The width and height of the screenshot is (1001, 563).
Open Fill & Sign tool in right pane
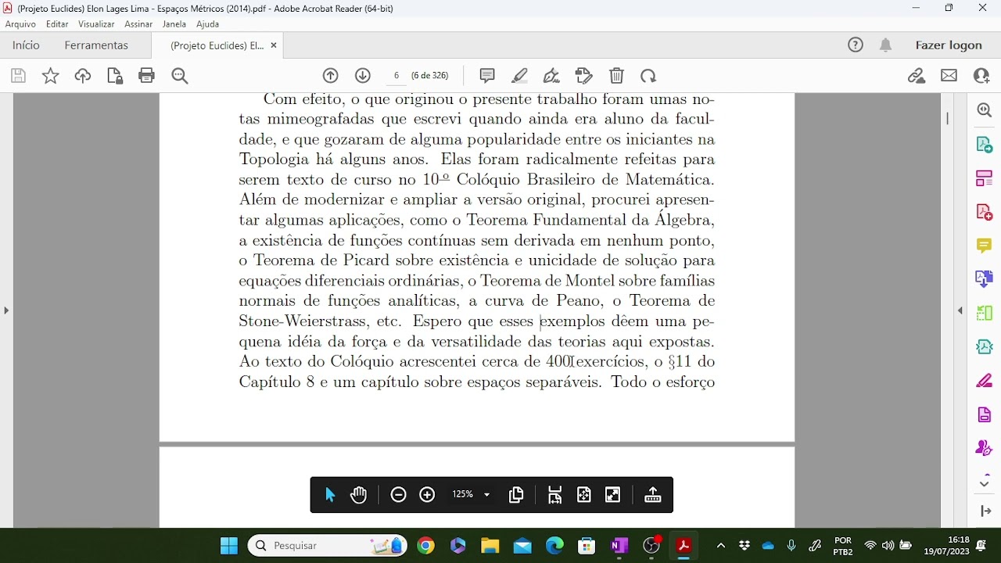pos(985,381)
